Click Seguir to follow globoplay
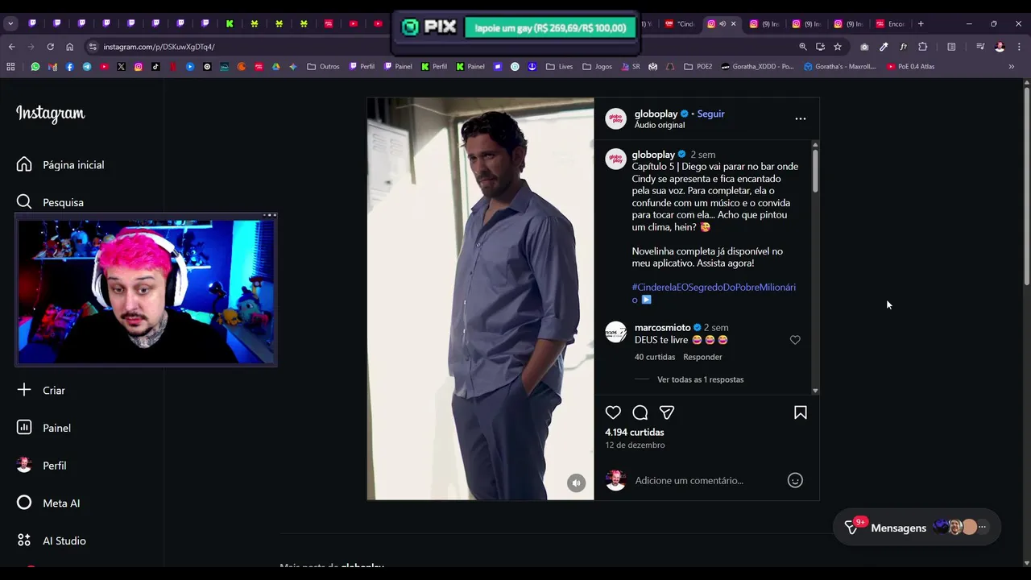This screenshot has width=1031, height=580. tap(711, 114)
